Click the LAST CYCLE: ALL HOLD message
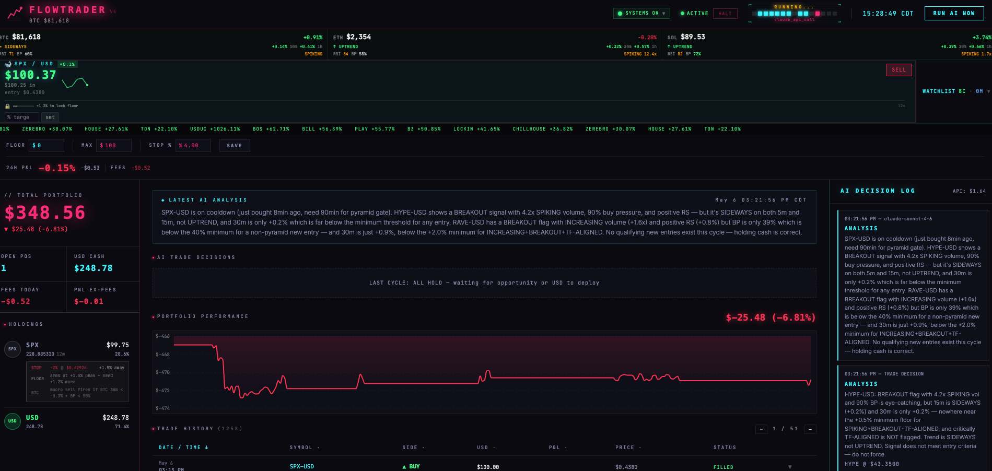 (x=484, y=283)
